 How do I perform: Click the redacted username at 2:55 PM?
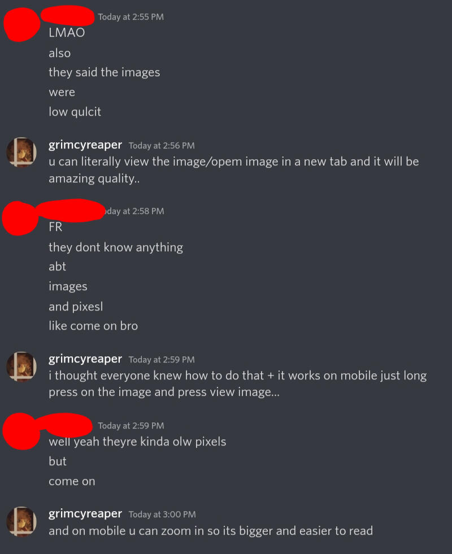(68, 16)
